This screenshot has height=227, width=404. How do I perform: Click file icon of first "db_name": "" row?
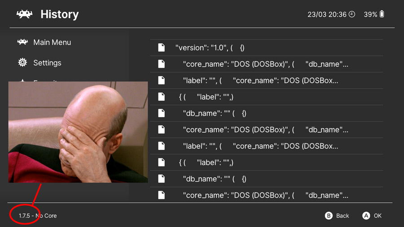162,113
